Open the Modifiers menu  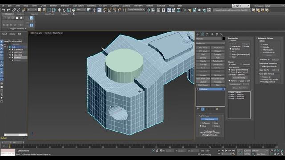click(x=53, y=6)
